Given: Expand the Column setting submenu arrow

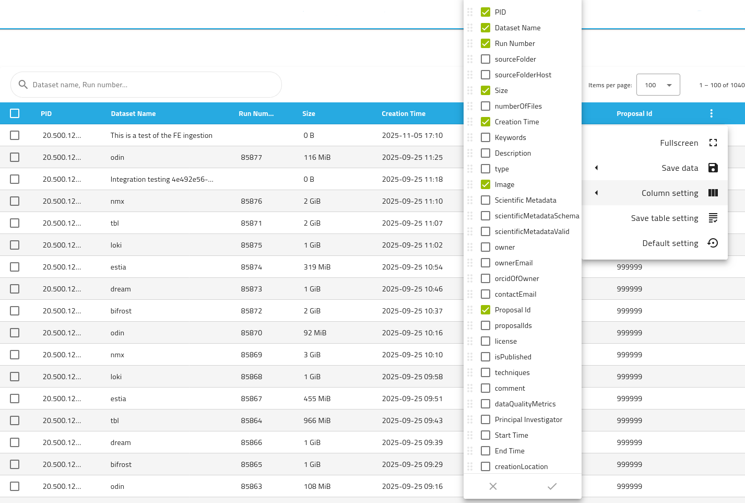Looking at the screenshot, I should (596, 193).
